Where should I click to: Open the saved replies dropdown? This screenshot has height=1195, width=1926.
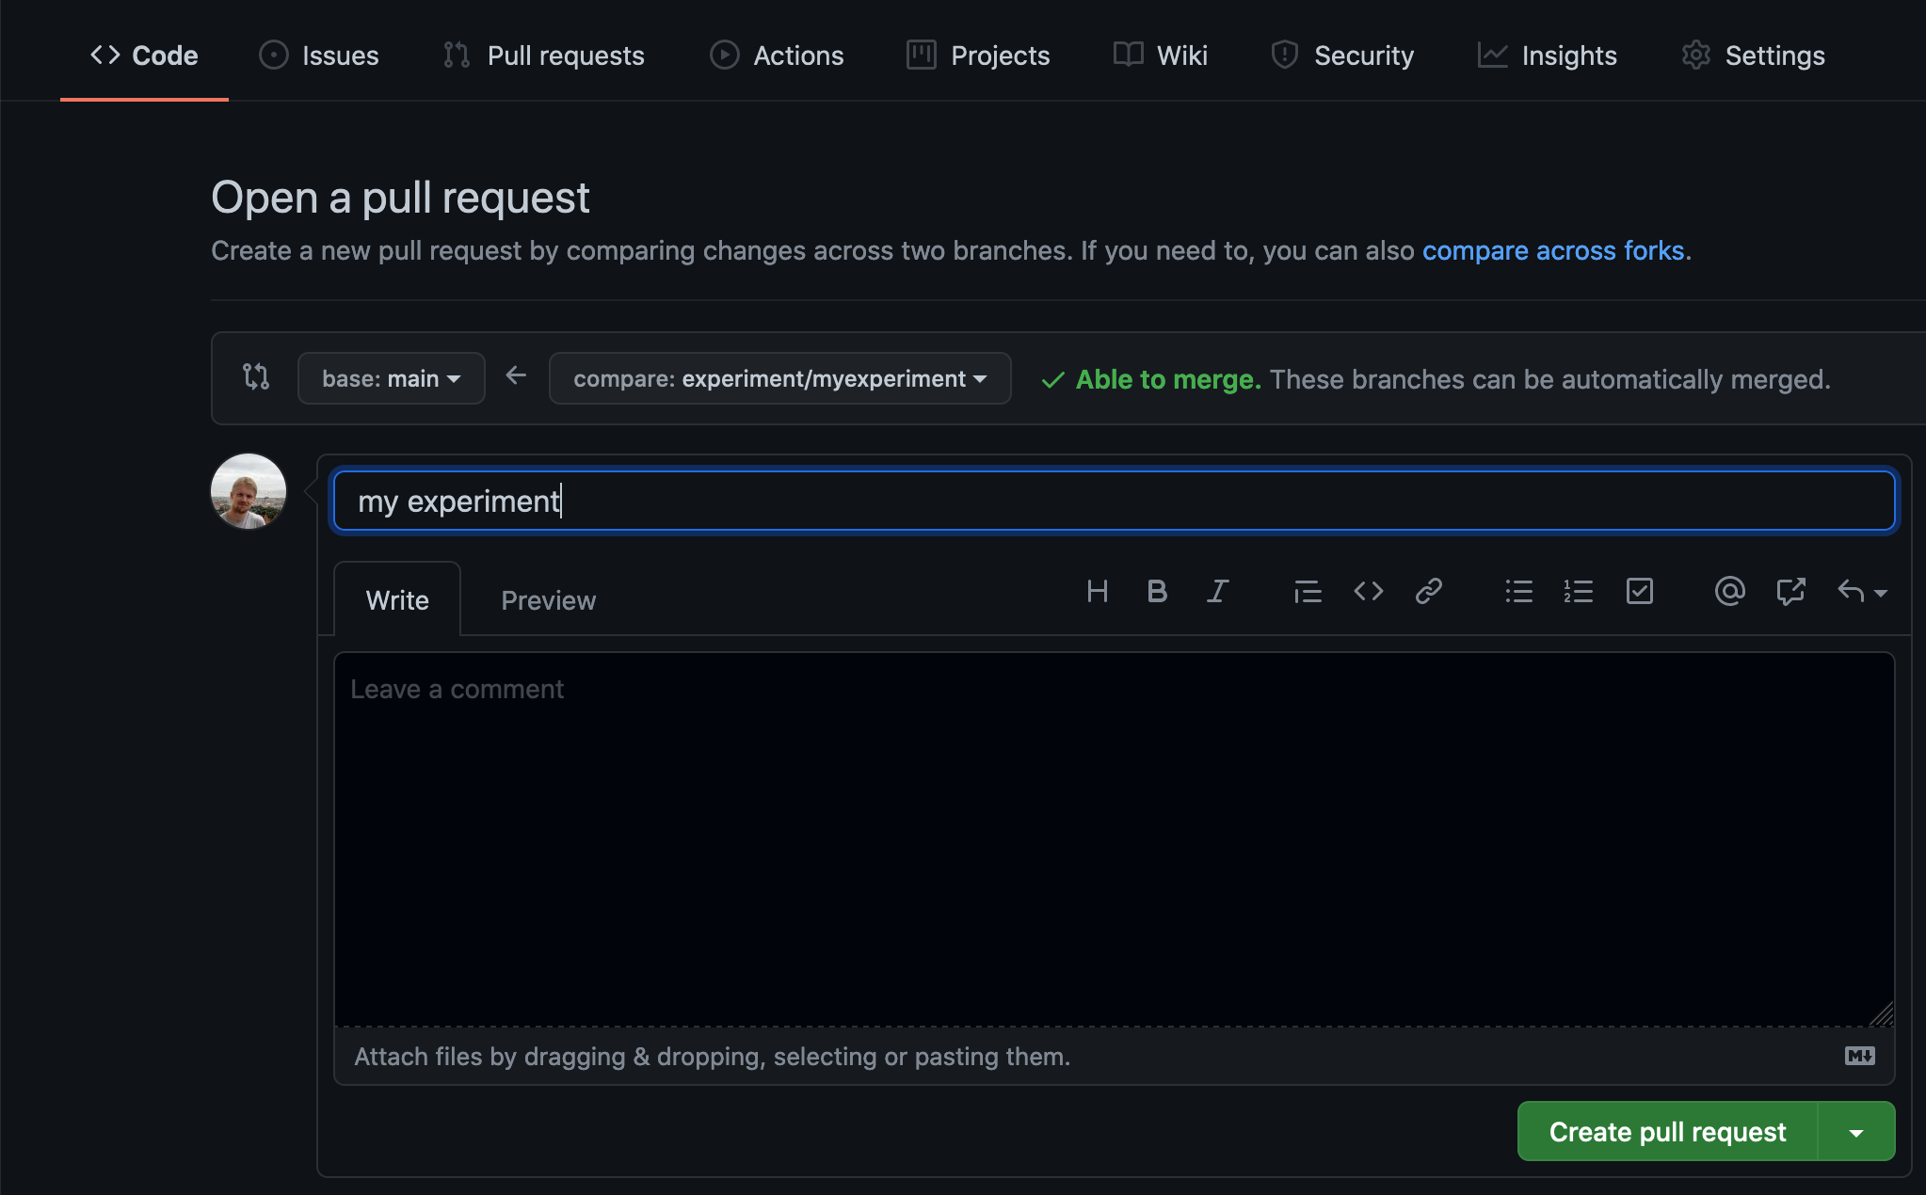click(1861, 592)
